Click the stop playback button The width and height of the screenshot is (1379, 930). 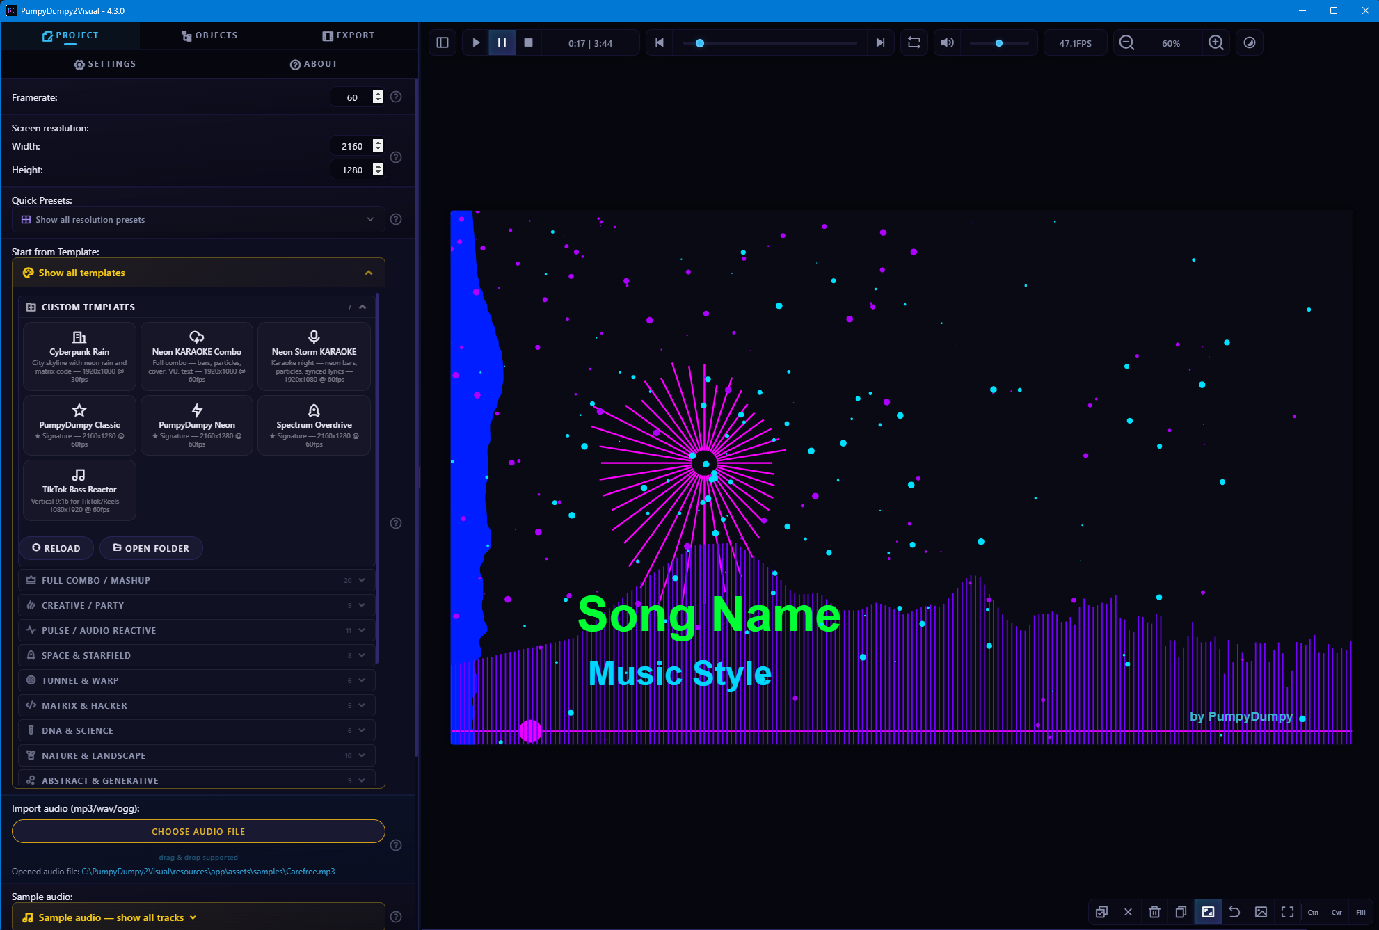click(528, 42)
